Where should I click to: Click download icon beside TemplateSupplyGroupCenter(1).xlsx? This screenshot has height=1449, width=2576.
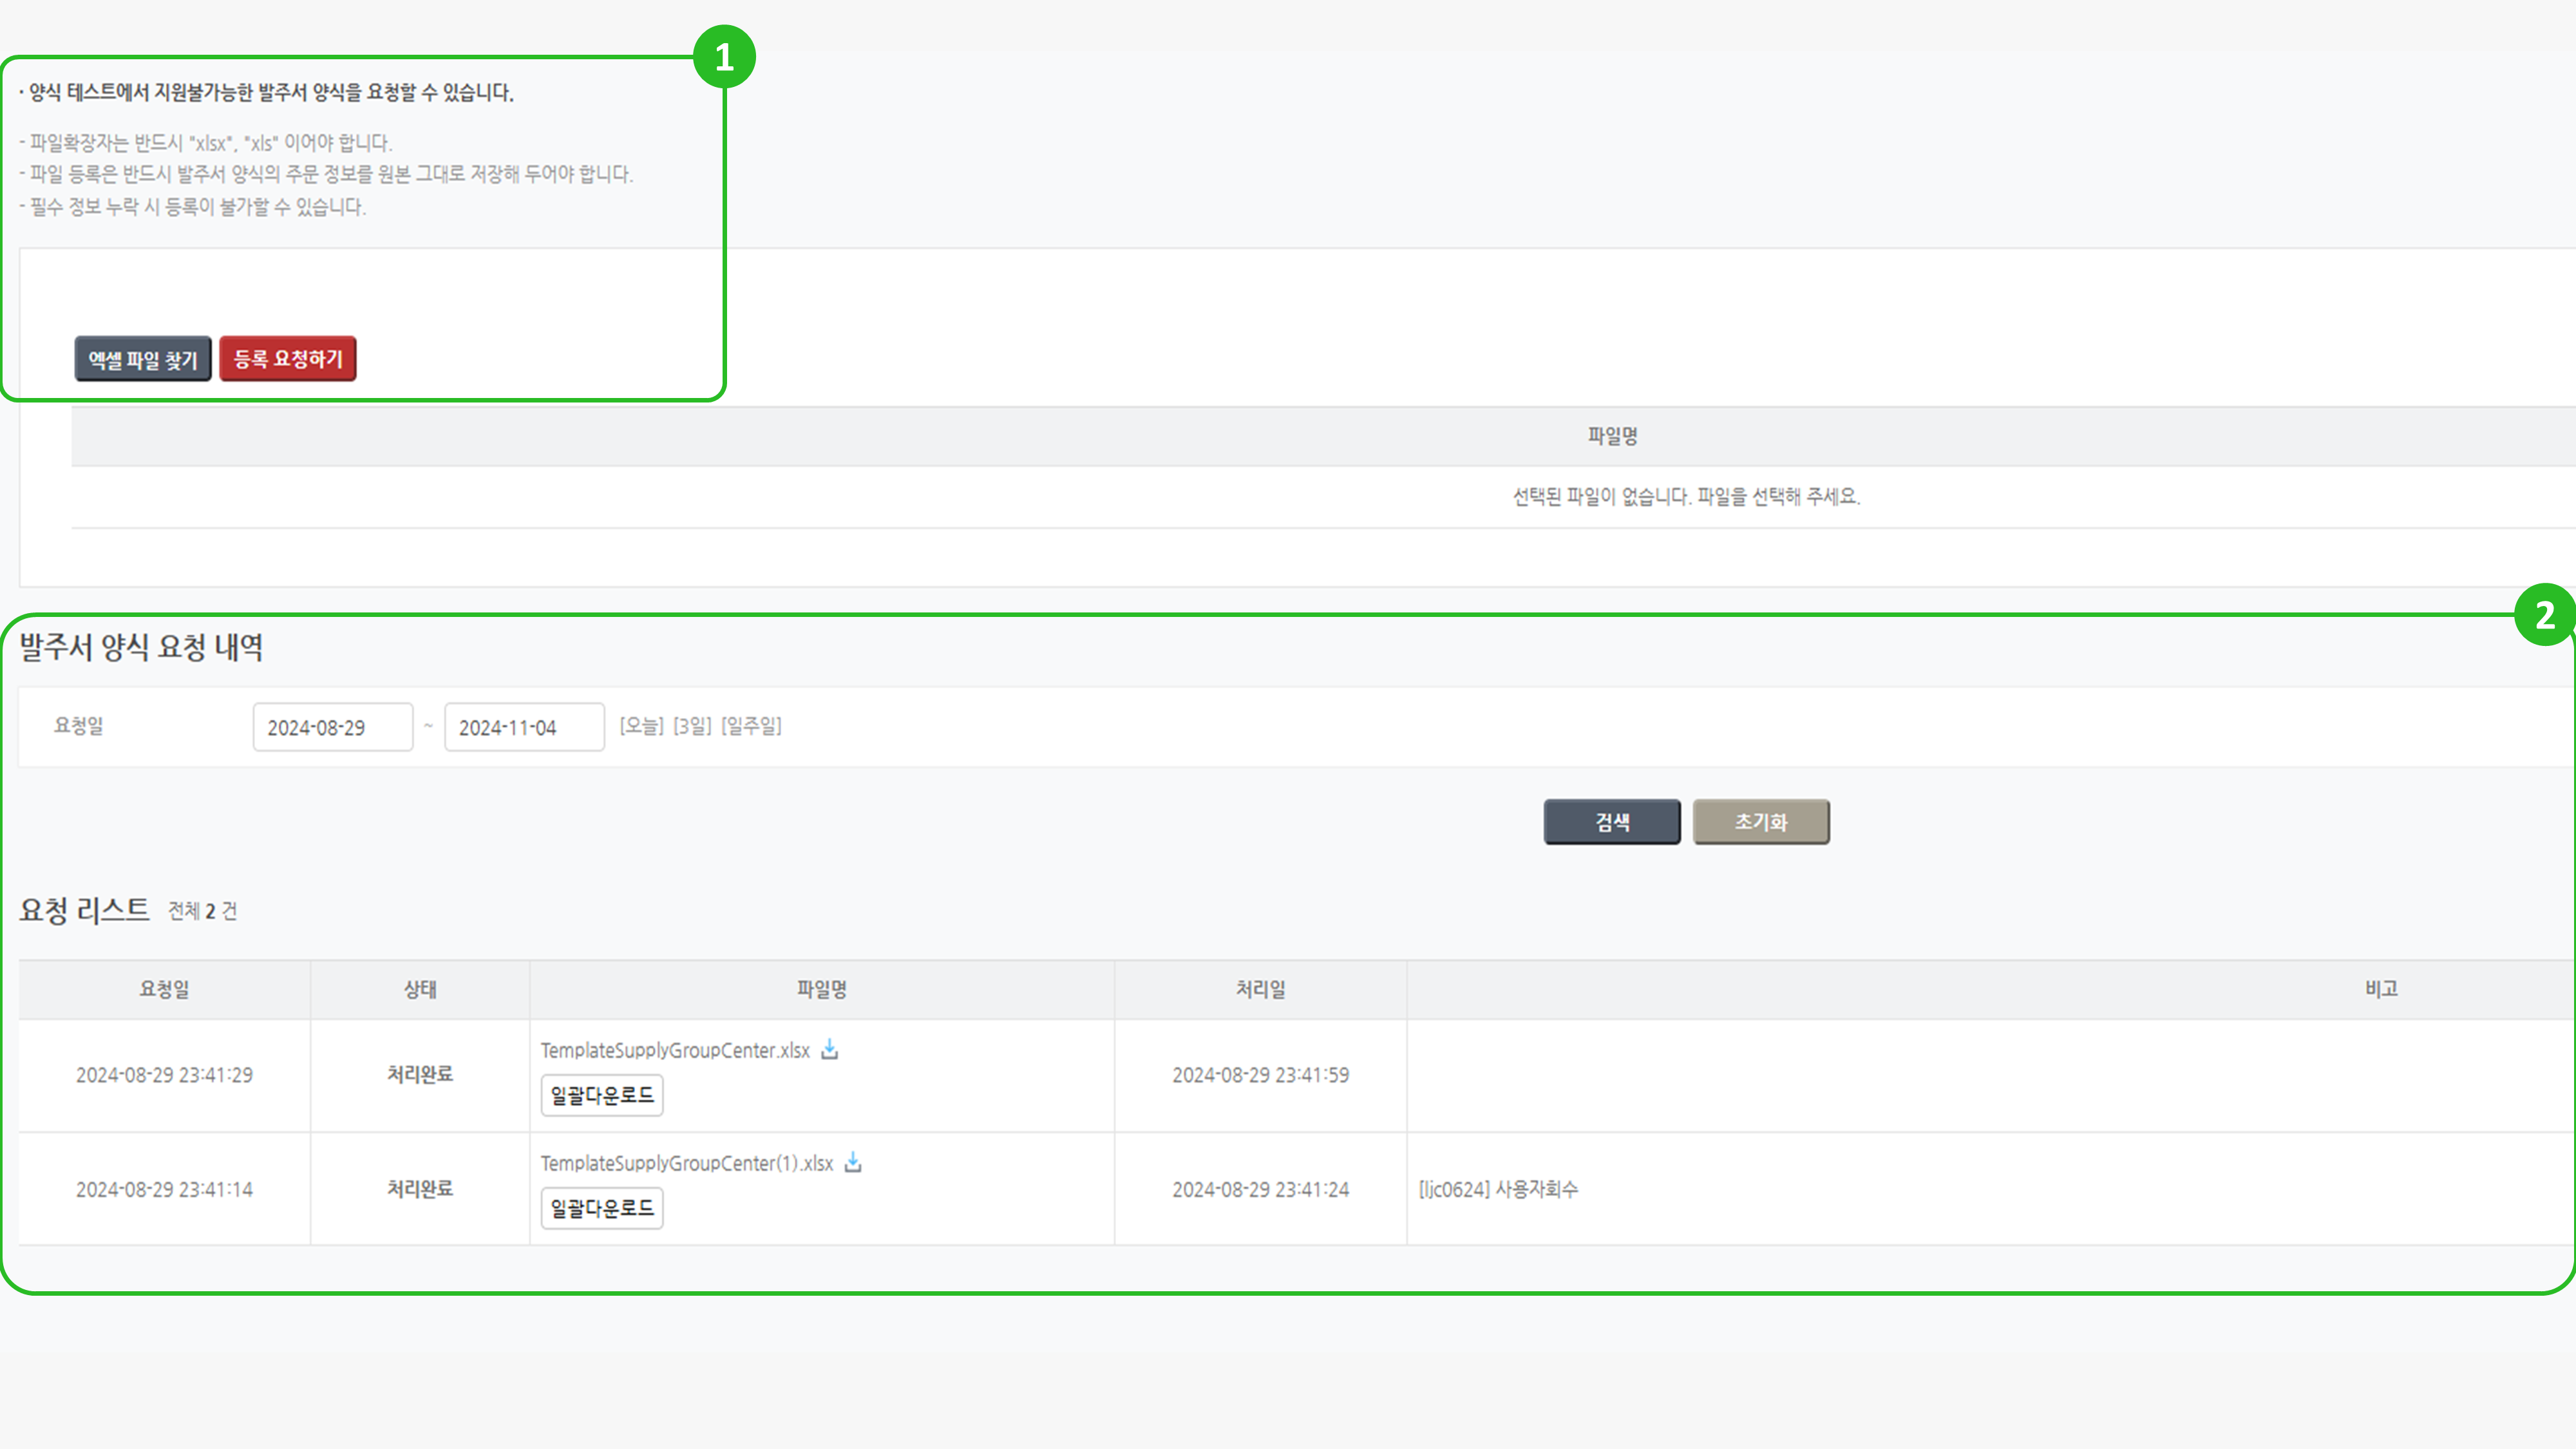coord(853,1162)
